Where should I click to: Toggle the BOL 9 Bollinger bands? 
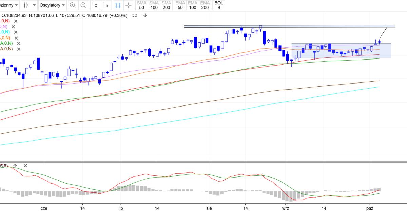[219, 5]
